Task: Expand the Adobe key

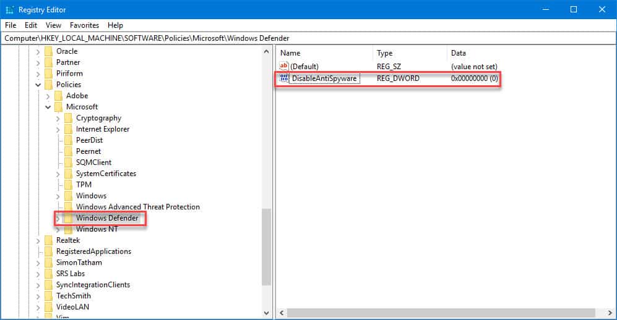Action: tap(48, 96)
